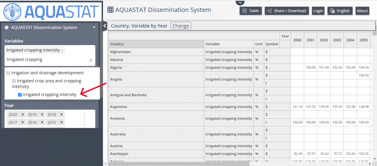Remove the year 2015 tag
The width and height of the screenshot is (377, 166).
(x=62, y=122)
